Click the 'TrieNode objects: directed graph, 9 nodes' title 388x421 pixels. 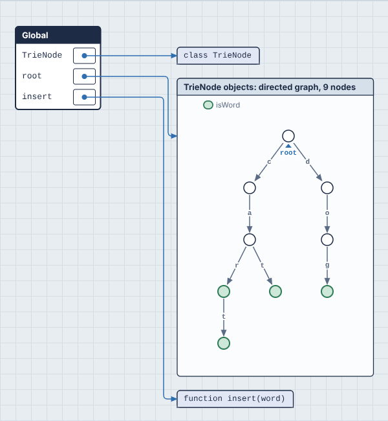coord(270,87)
